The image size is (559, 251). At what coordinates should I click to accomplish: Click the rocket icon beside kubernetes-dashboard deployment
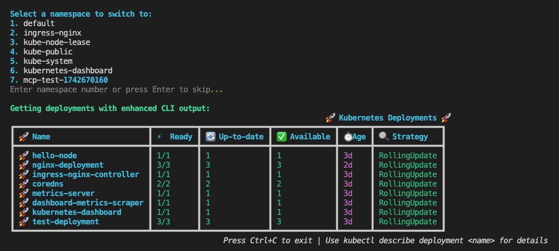pyautogui.click(x=23, y=212)
